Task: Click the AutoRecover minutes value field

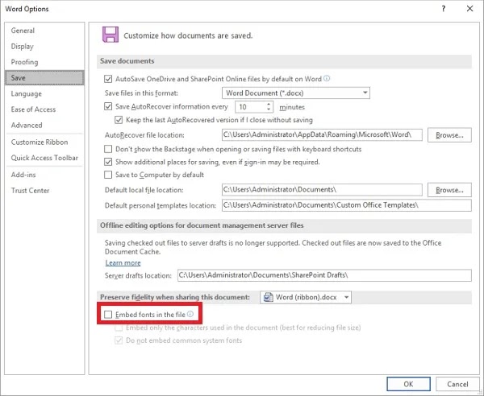Action: 251,107
